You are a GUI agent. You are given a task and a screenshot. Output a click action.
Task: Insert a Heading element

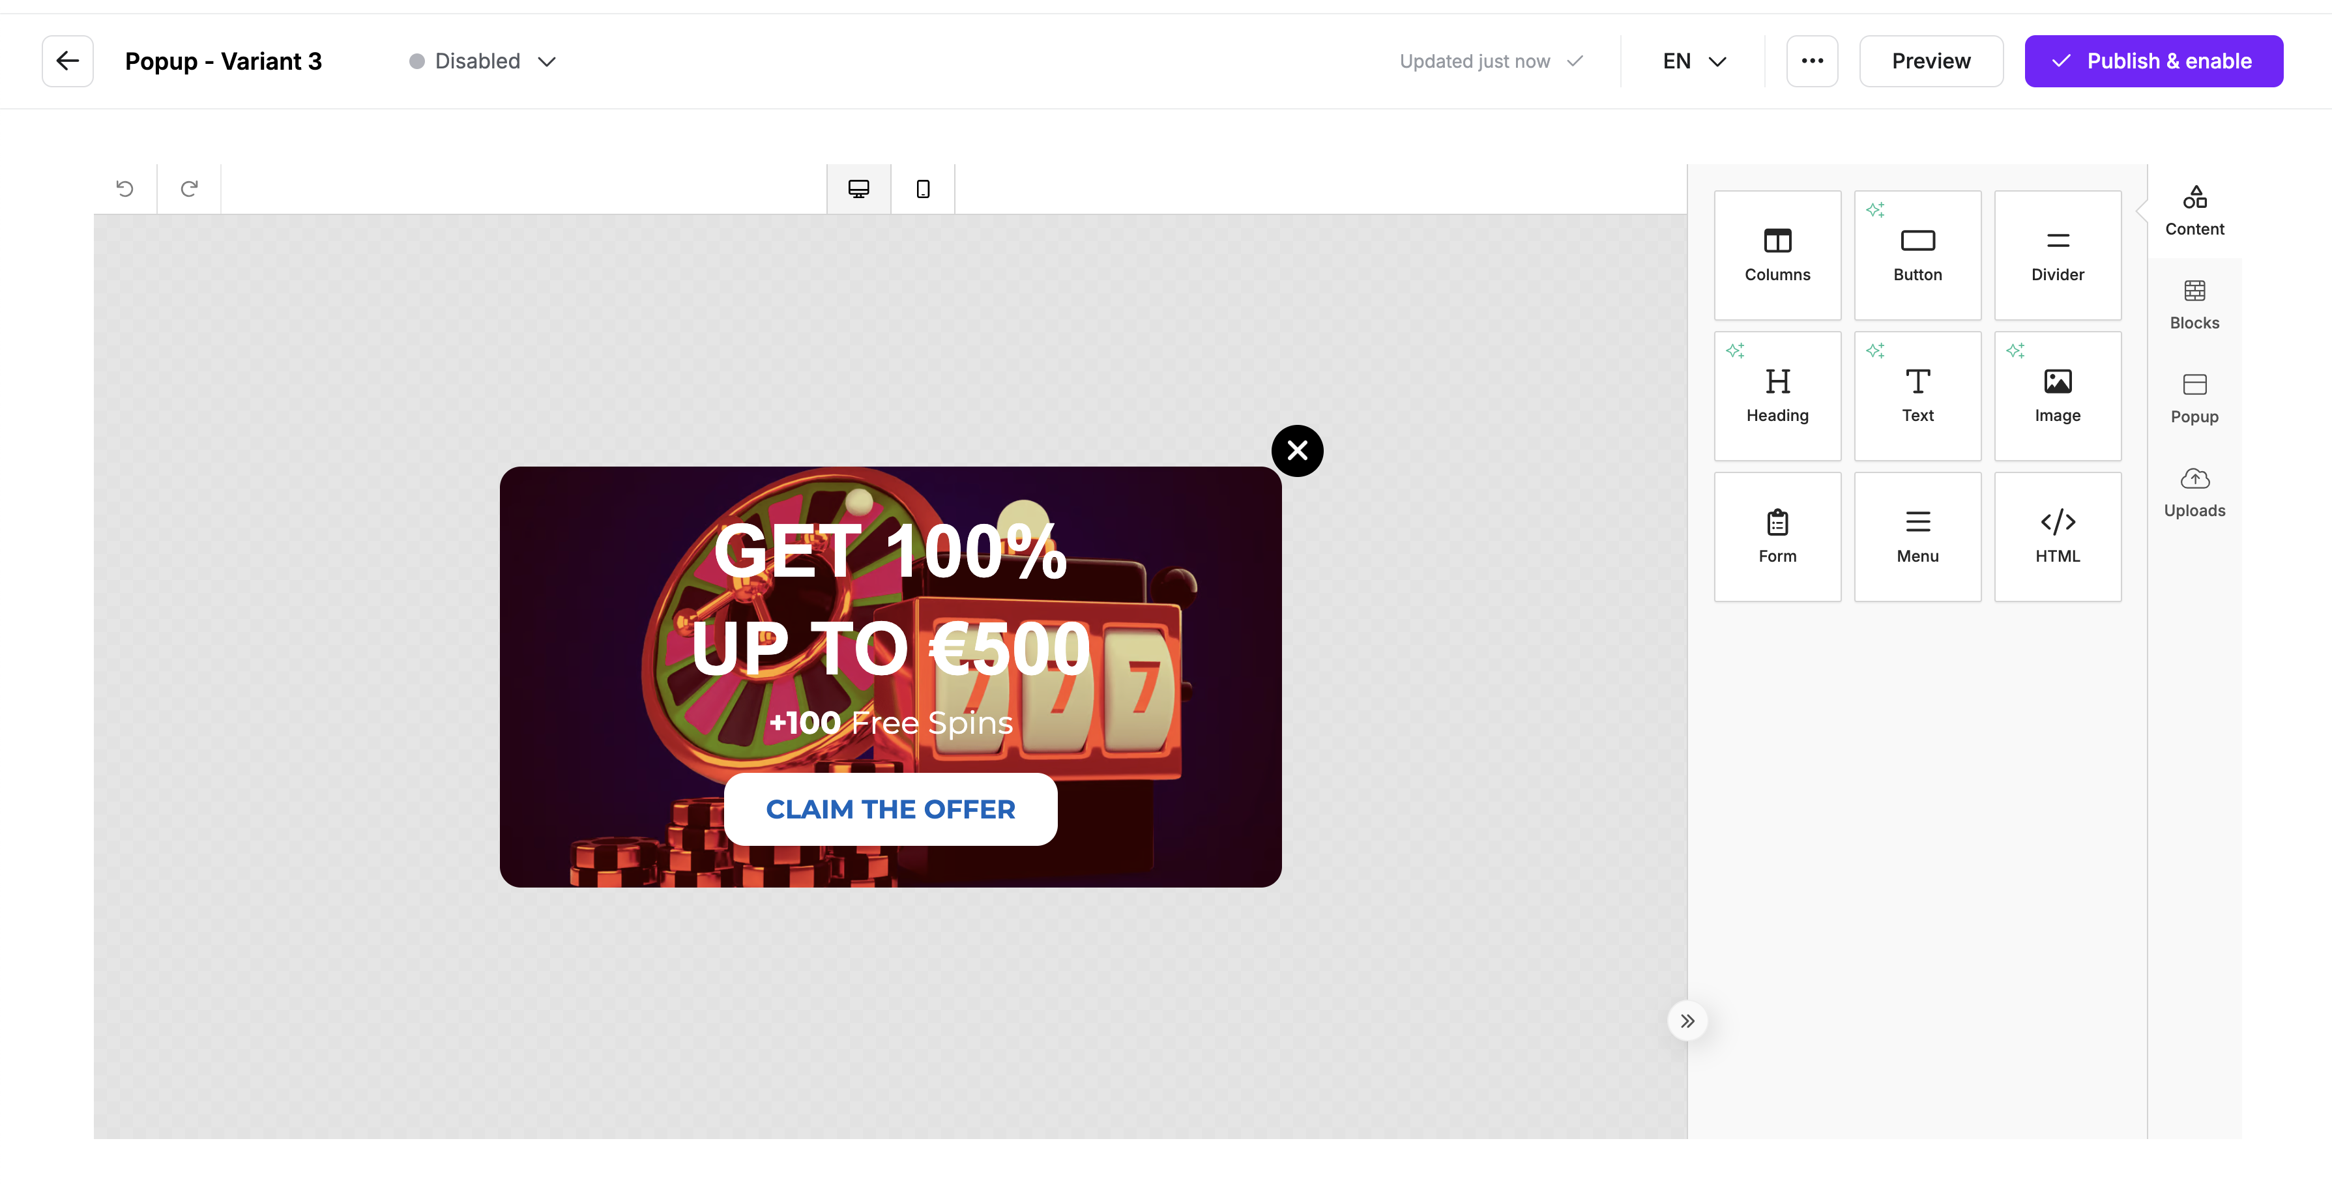tap(1776, 396)
